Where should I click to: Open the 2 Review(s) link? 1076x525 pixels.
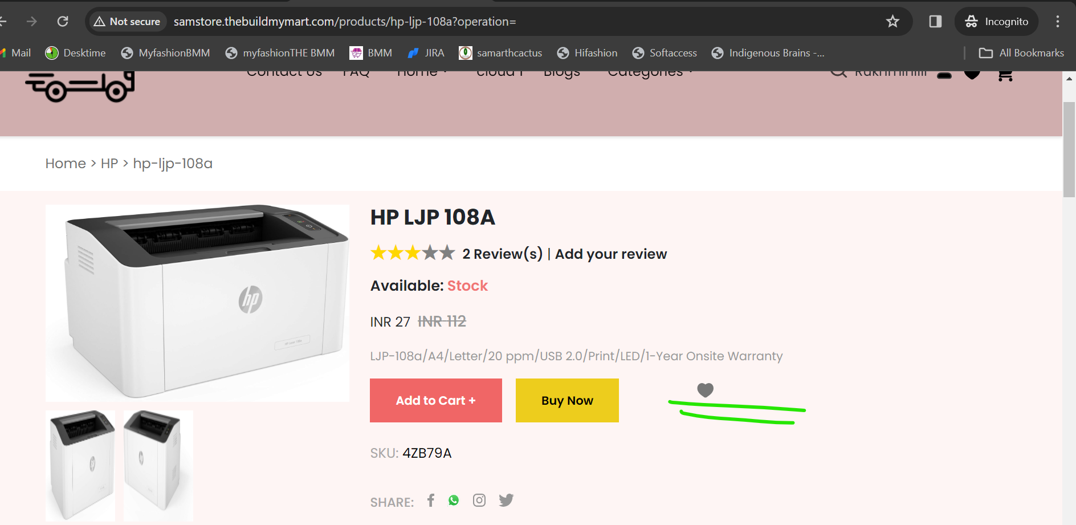(503, 254)
